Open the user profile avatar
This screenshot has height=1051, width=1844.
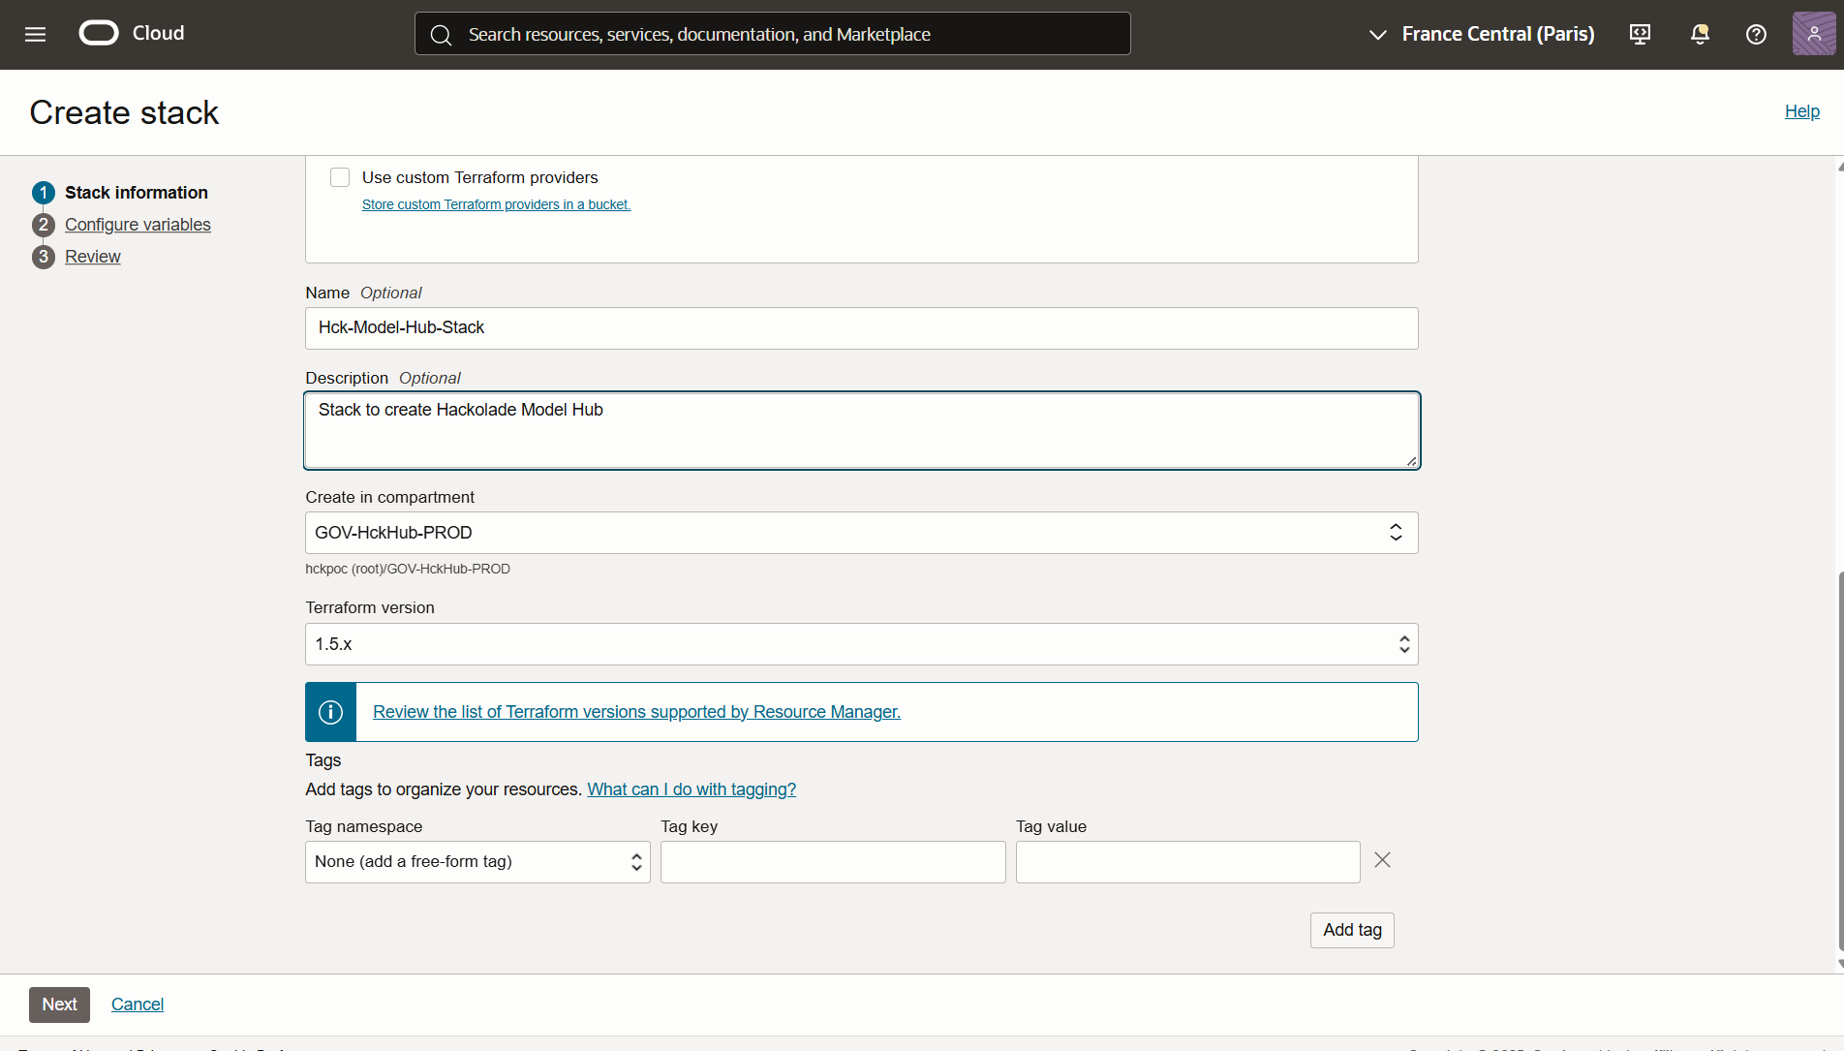(1813, 33)
